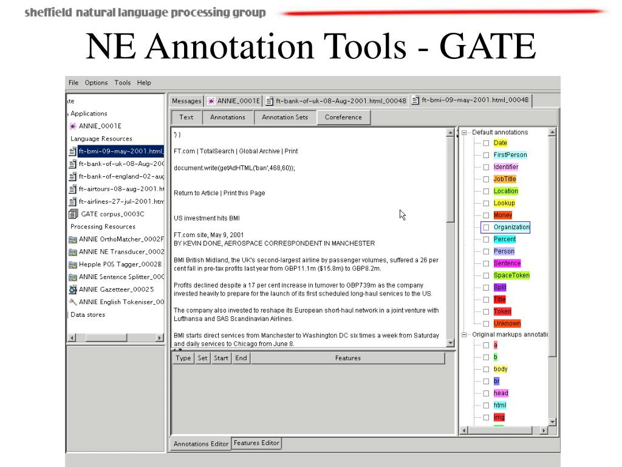Click the Hepple POS Tagger resource icon

tap(73, 265)
